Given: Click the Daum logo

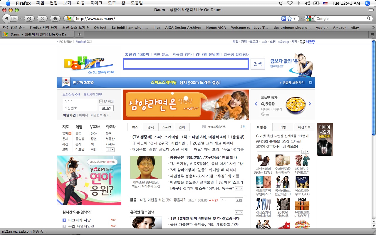Looking at the screenshot, I should pos(88,65).
